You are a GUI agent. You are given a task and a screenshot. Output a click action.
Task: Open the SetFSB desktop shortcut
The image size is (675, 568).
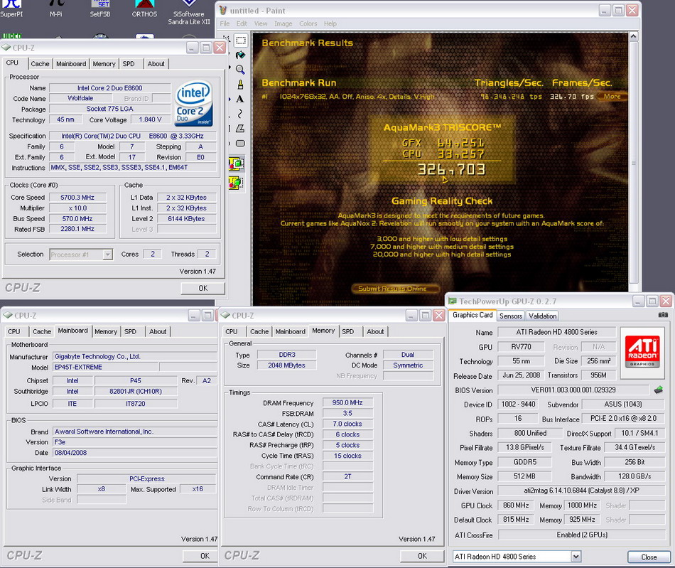[x=100, y=9]
